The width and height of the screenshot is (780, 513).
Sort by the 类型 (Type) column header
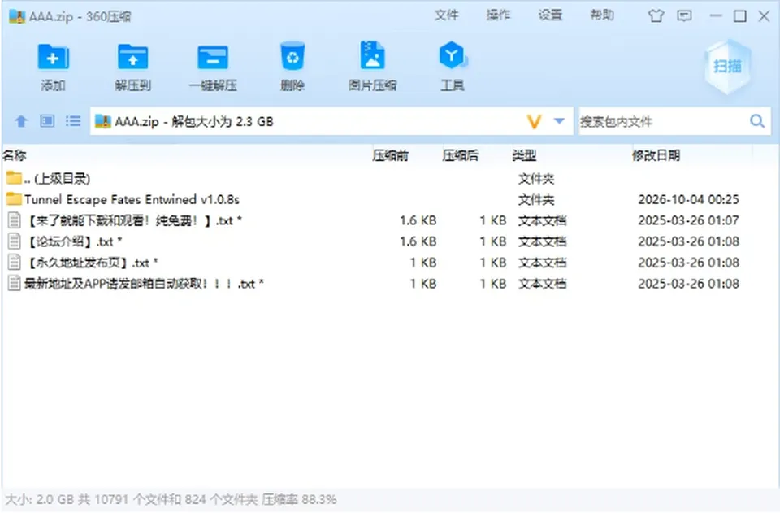tap(524, 156)
